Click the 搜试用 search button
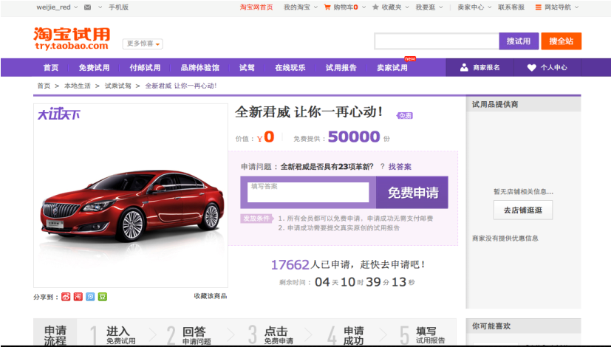 pos(519,41)
